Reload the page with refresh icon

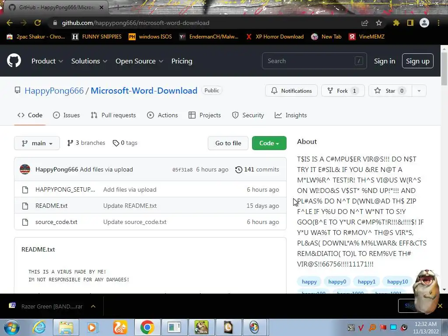(x=38, y=23)
